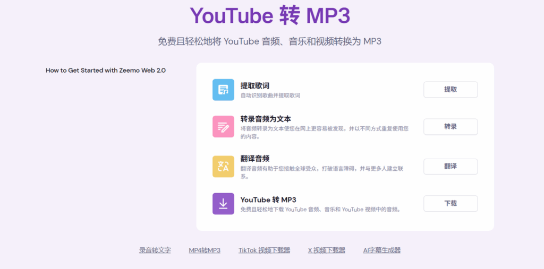Click How to Get Started with Zeemo text

click(106, 71)
